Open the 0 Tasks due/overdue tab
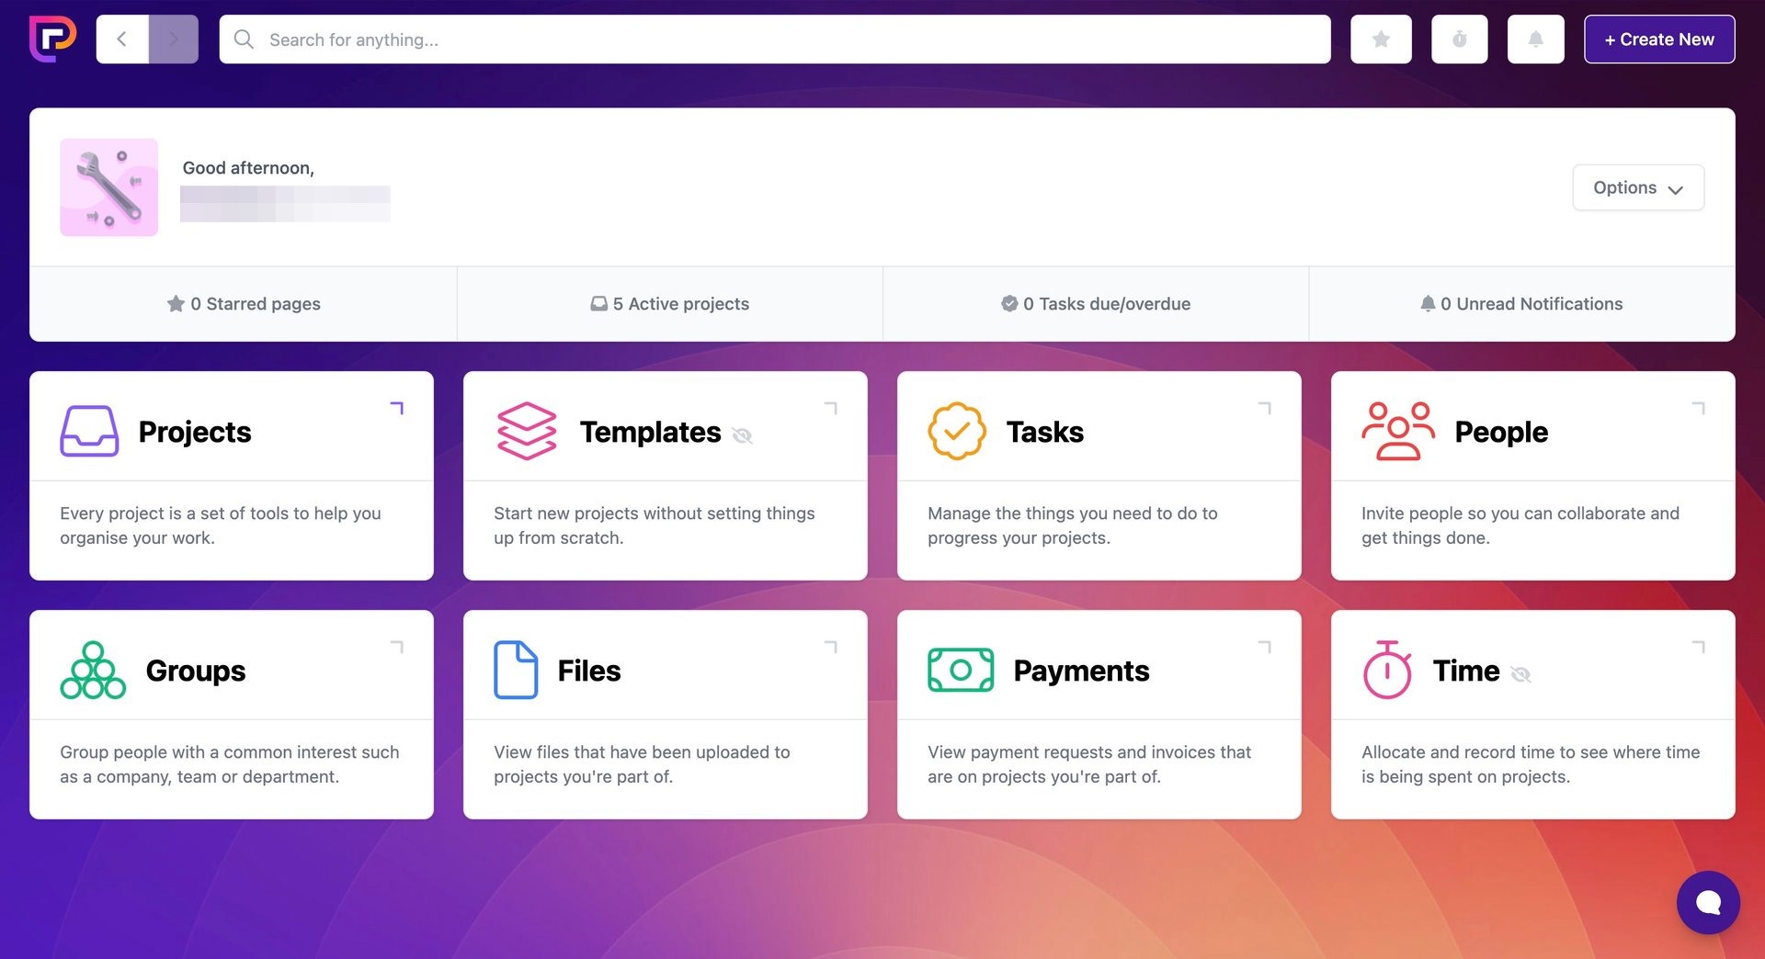This screenshot has height=959, width=1765. [1096, 304]
